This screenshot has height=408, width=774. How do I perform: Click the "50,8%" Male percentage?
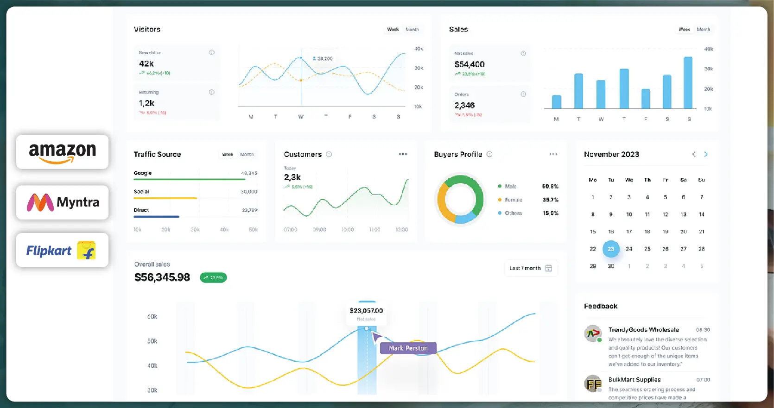[x=550, y=186]
